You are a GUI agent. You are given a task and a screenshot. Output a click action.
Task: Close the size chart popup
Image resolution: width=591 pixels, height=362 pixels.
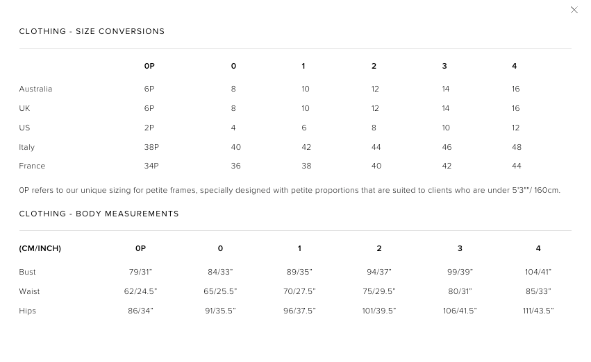(574, 10)
